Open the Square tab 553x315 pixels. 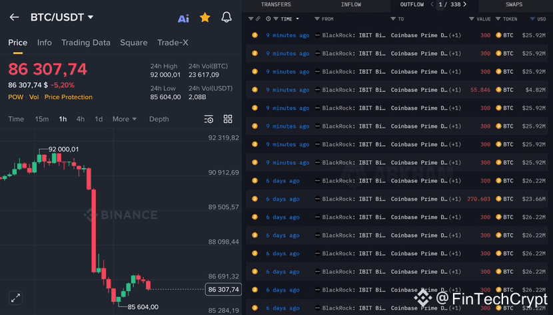(x=134, y=43)
